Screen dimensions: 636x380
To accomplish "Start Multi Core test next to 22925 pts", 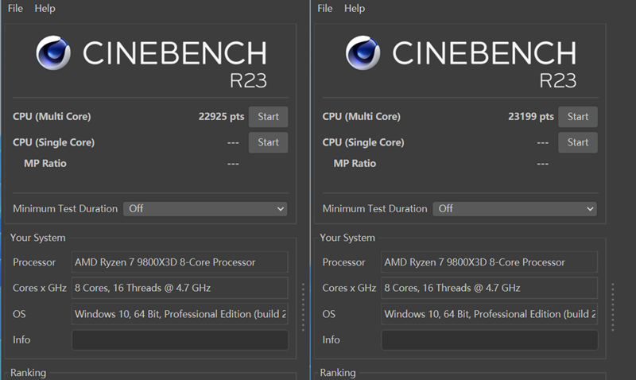I will click(268, 117).
